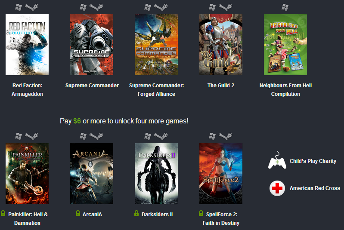The width and height of the screenshot is (344, 230).
Task: Click the Steam icon above Red Faction: Armageddon
Action: pos(31,7)
